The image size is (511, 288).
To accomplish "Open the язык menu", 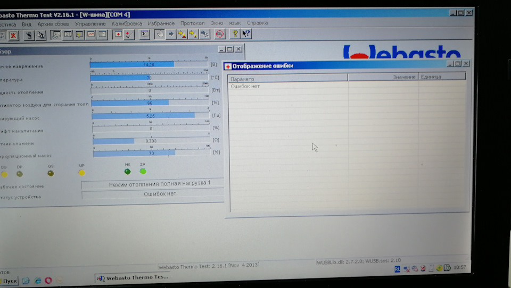I will click(235, 23).
